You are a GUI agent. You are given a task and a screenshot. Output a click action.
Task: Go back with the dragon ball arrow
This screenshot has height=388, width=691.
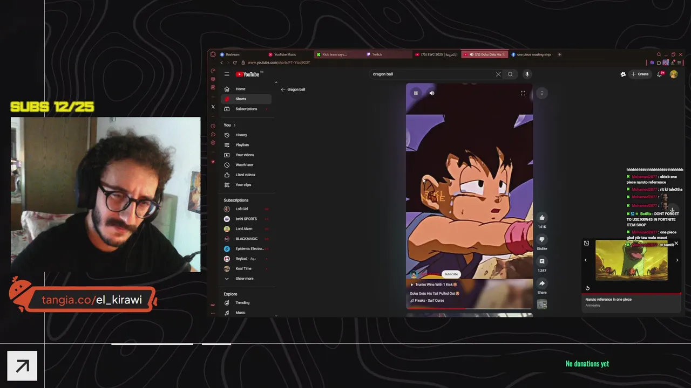coord(283,89)
